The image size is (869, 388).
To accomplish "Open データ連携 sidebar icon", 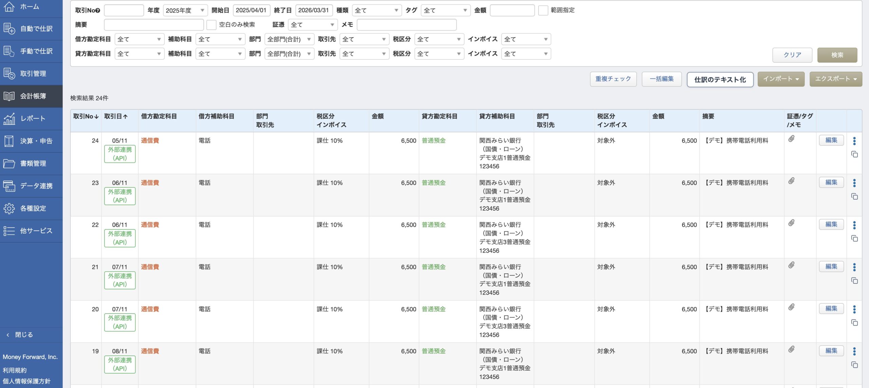I will pyautogui.click(x=9, y=186).
